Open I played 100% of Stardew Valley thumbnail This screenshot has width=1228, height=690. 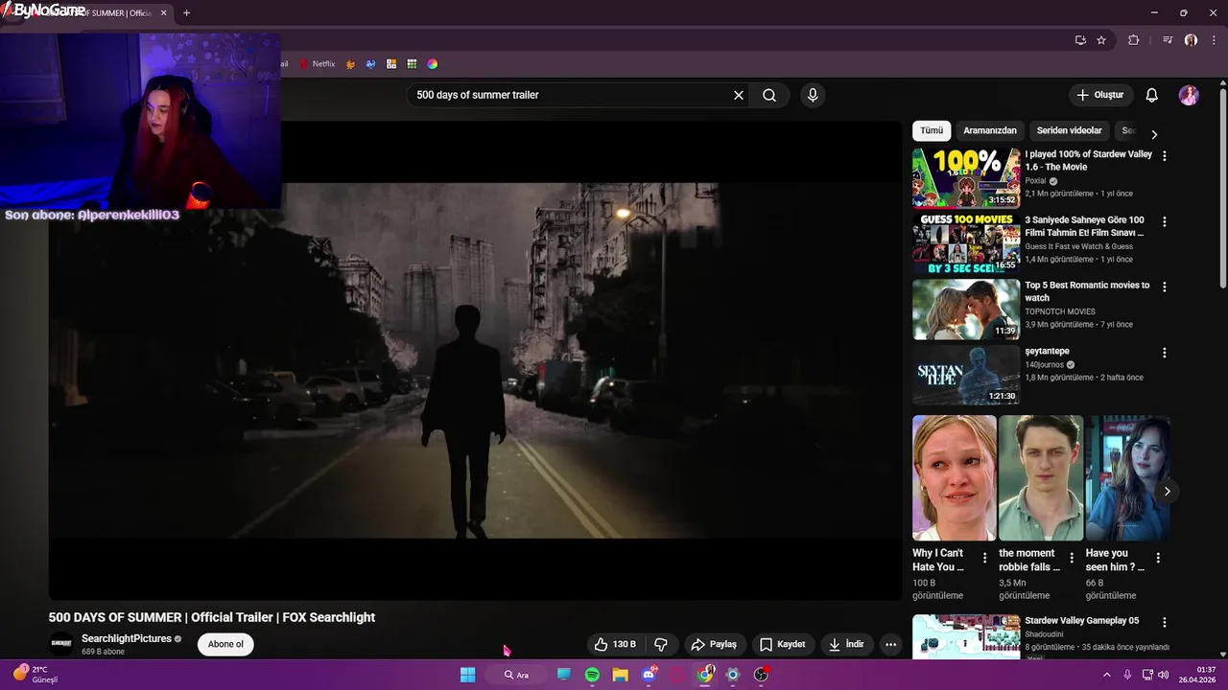click(966, 177)
